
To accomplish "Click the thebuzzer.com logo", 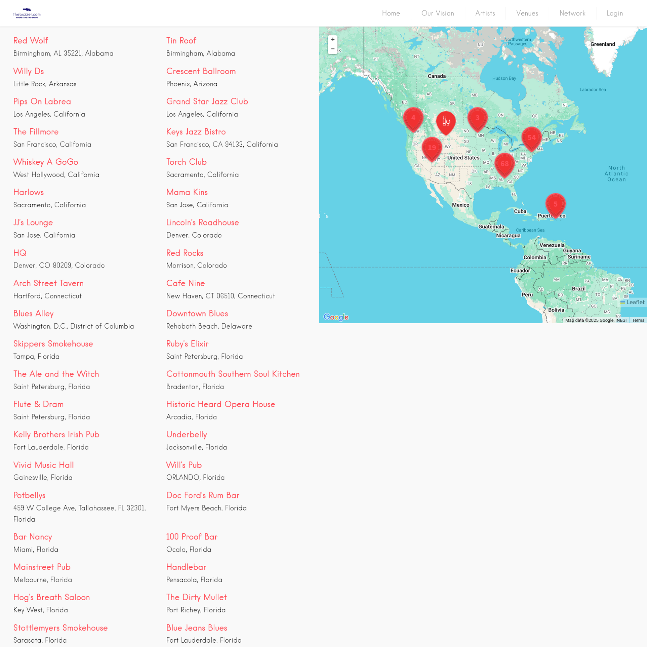I will [27, 13].
